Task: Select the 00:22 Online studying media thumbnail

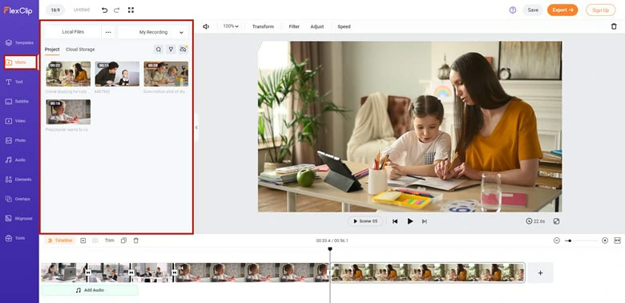Action: [68, 74]
